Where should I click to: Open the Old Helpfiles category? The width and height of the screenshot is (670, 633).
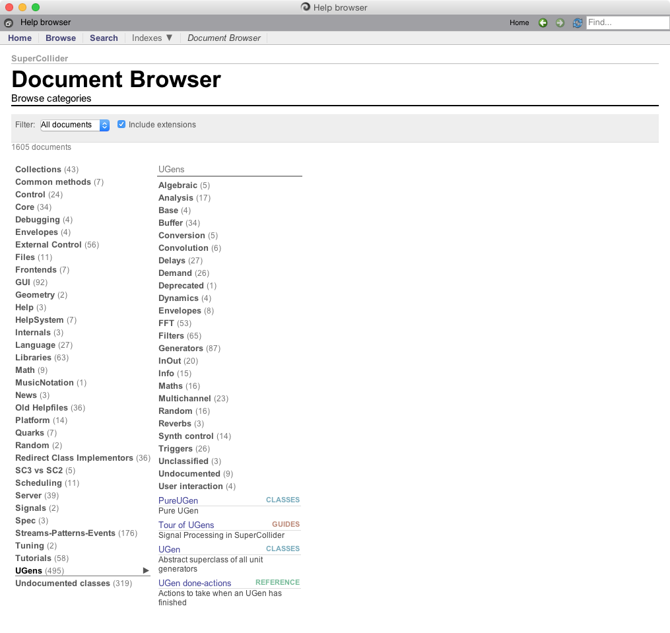[x=50, y=408]
